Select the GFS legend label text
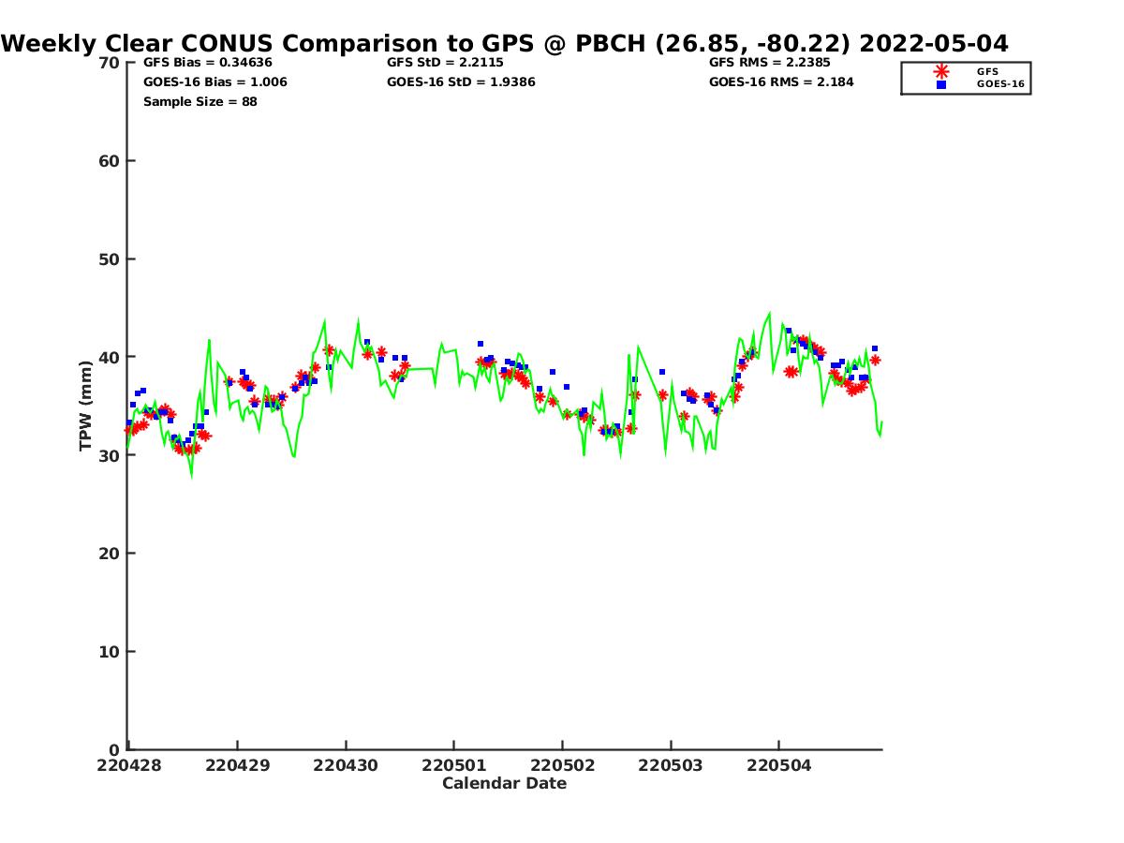1124x843 pixels. (987, 71)
